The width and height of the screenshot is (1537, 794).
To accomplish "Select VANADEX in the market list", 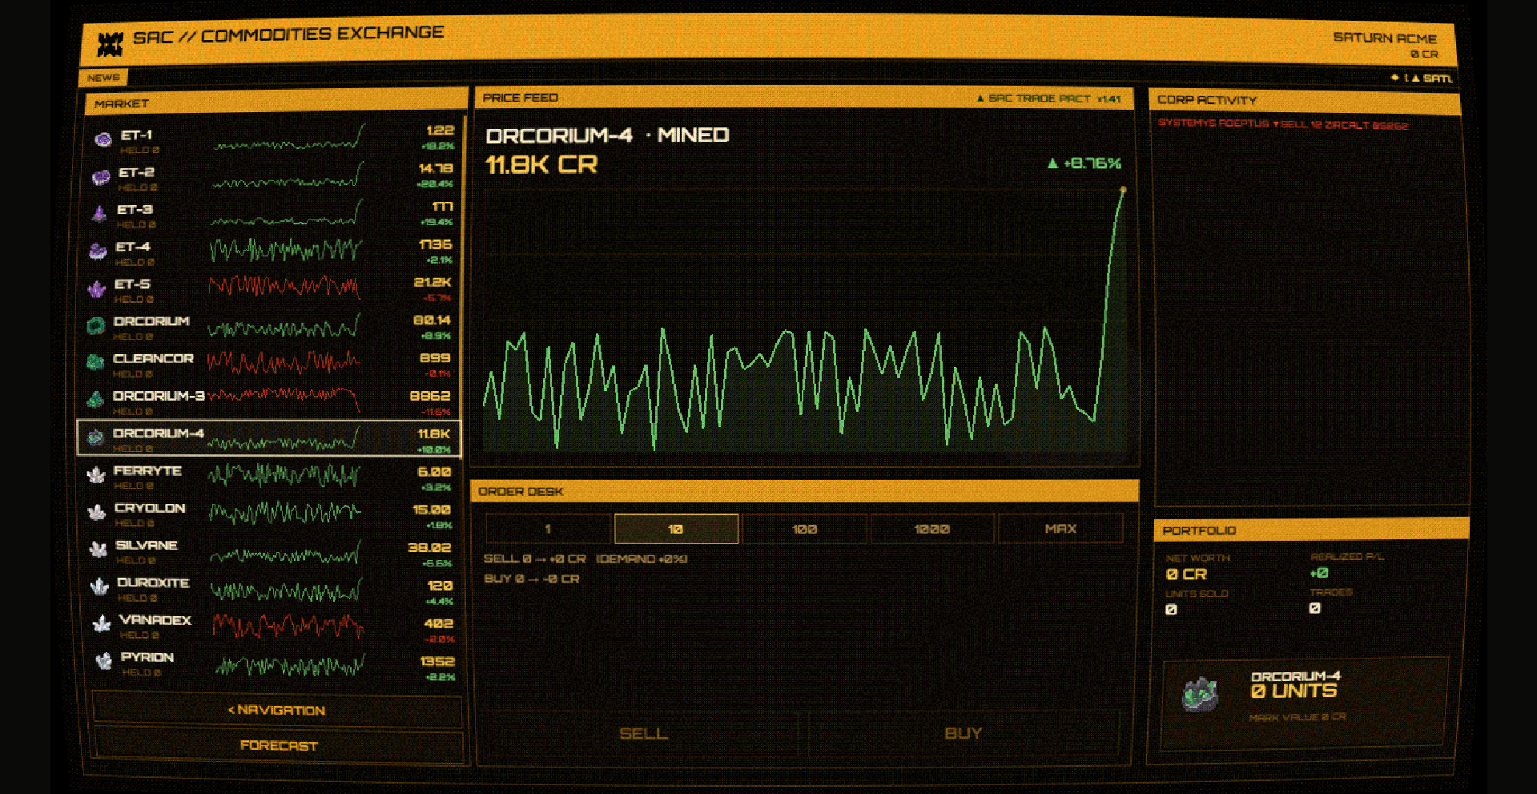I will tap(272, 625).
